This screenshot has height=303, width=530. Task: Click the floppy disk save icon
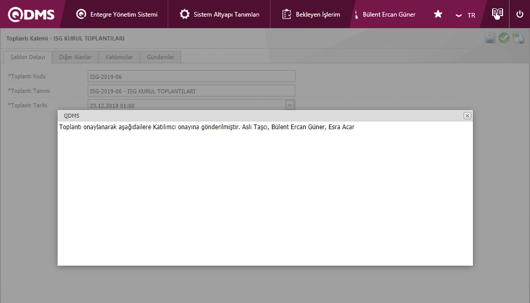[x=490, y=38]
